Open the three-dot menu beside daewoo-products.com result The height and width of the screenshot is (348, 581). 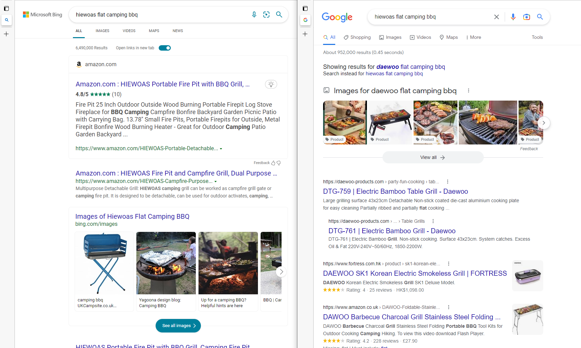click(447, 181)
